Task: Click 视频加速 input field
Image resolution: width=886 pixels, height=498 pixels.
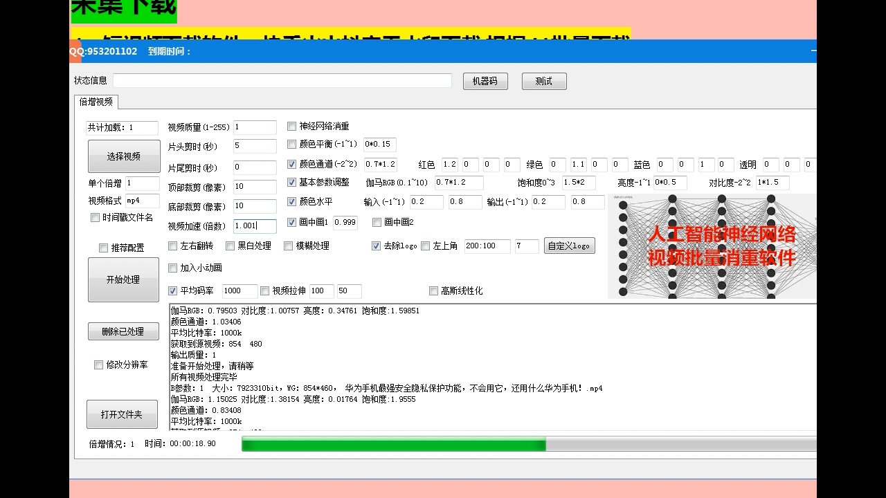Action: click(255, 226)
